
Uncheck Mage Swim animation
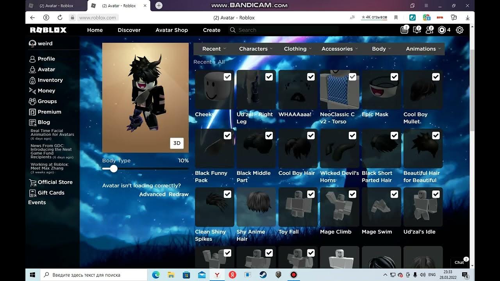click(394, 194)
